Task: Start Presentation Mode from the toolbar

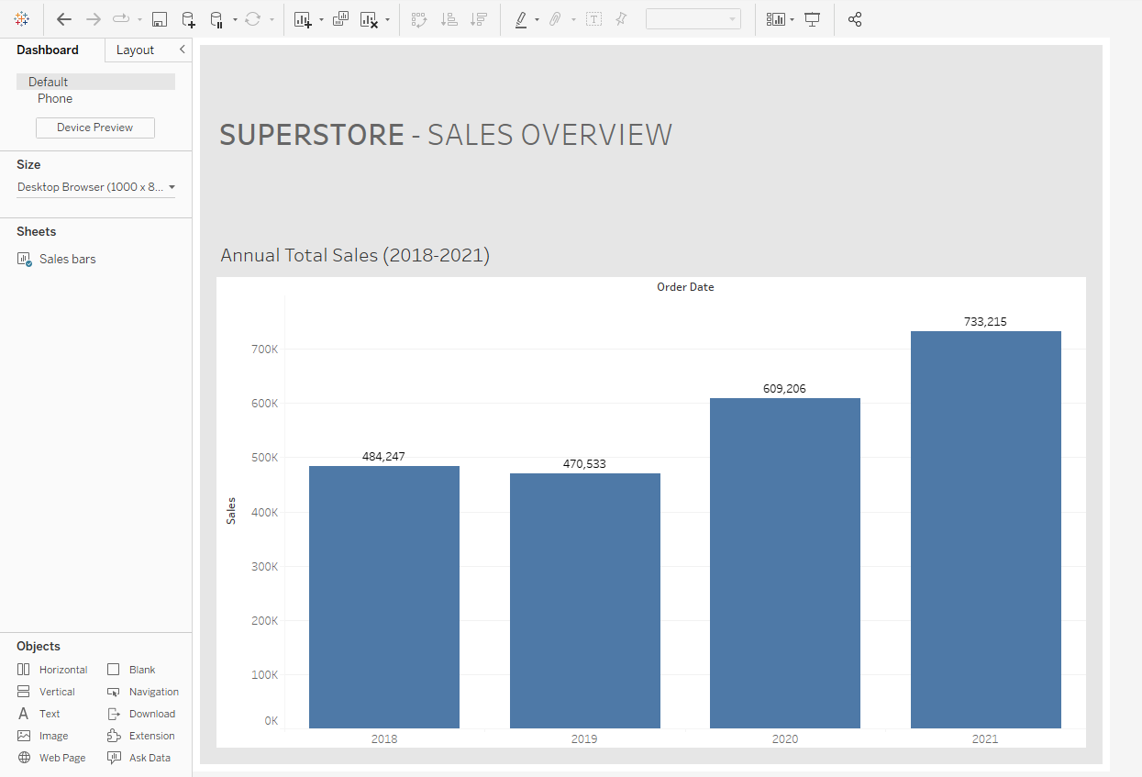Action: coord(812,19)
